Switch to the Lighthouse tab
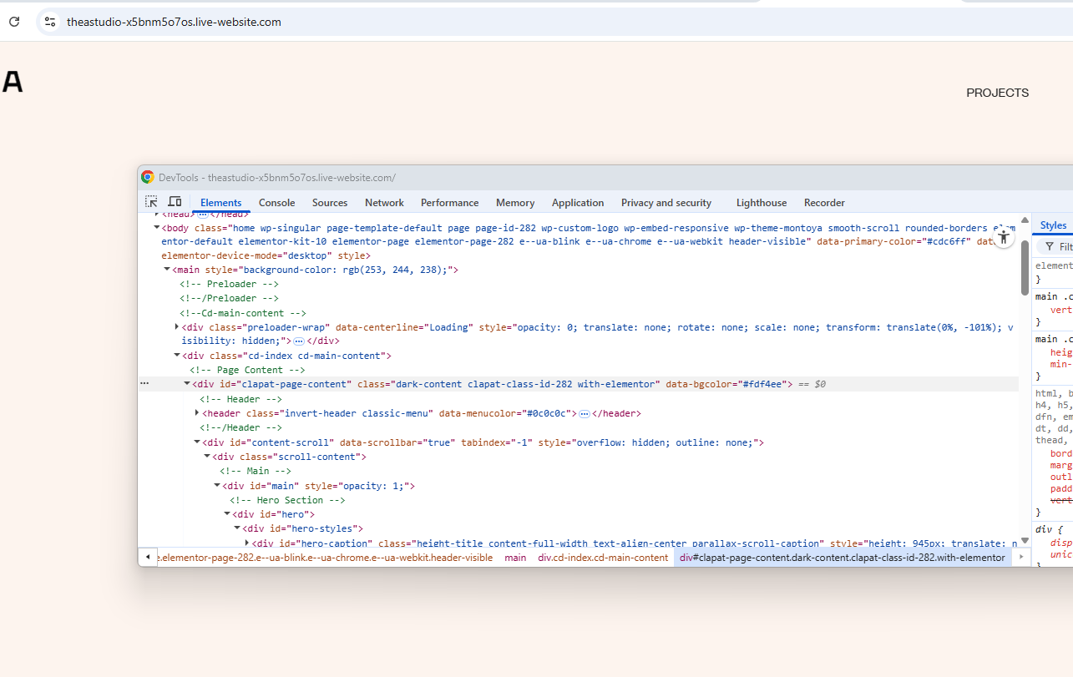This screenshot has width=1073, height=677. tap(762, 203)
